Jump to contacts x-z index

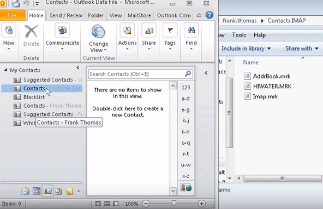coord(186,176)
